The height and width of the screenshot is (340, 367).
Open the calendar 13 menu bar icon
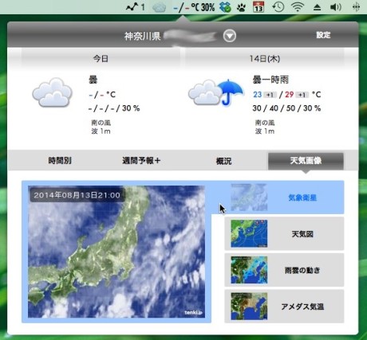tap(258, 7)
